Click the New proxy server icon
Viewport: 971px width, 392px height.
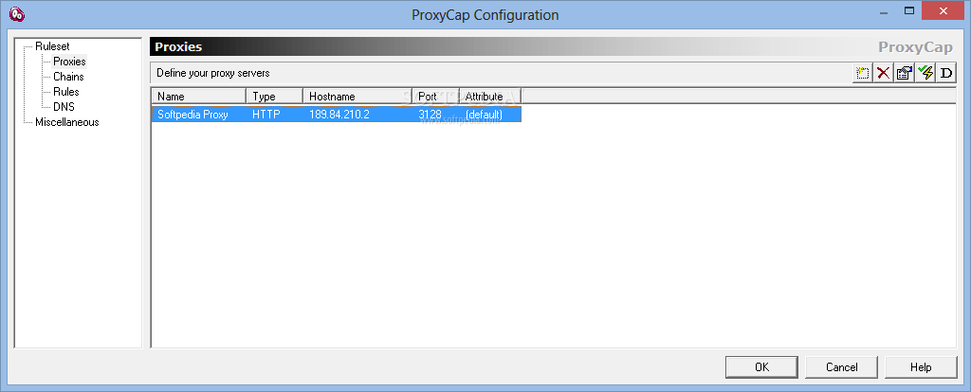point(861,73)
